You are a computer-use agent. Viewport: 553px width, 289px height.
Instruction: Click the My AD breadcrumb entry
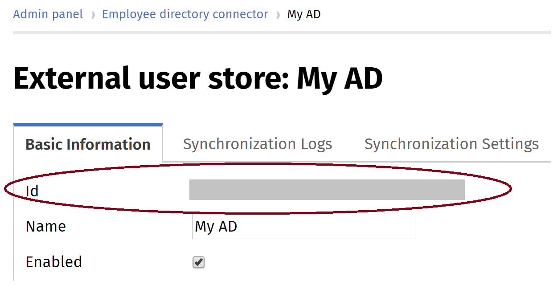point(304,14)
